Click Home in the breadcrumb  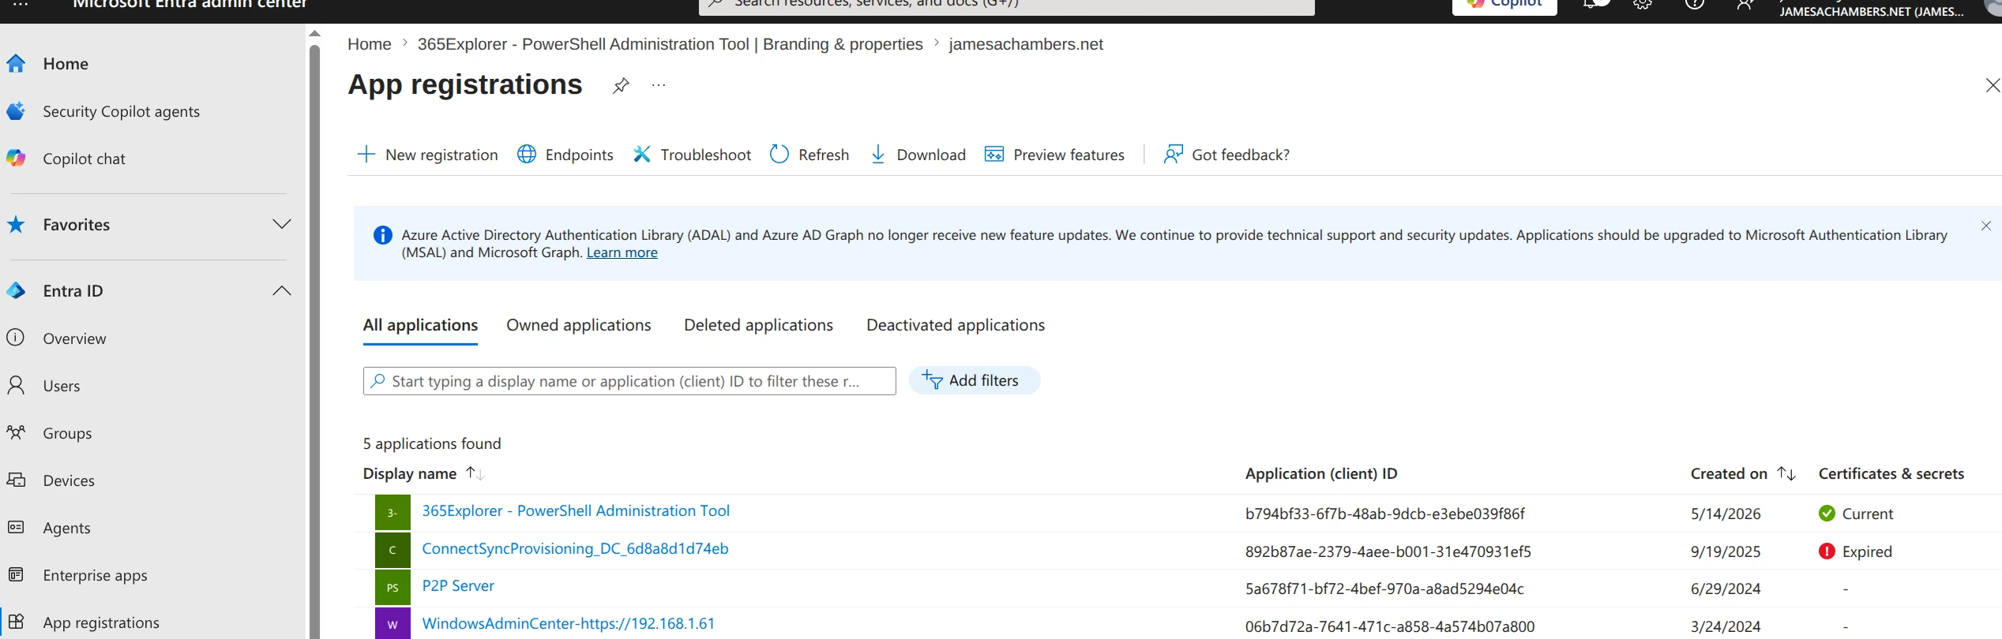(x=369, y=44)
